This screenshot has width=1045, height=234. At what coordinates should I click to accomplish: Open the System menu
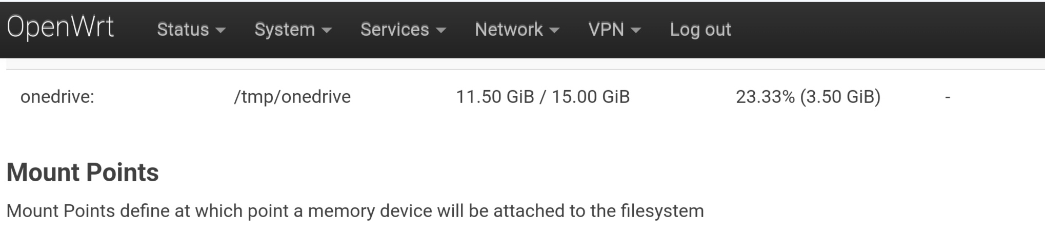tap(293, 30)
